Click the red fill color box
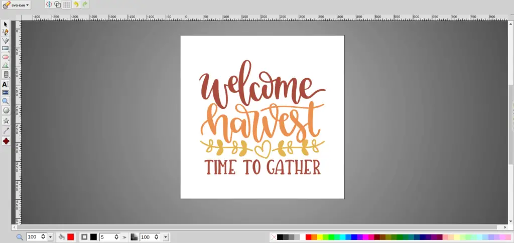This screenshot has width=514, height=243. click(71, 237)
